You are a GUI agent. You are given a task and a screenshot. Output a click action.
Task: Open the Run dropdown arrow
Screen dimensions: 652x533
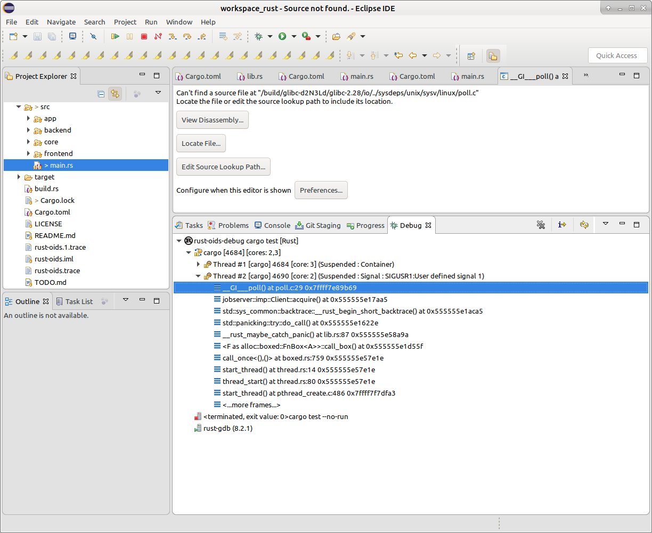pos(295,36)
